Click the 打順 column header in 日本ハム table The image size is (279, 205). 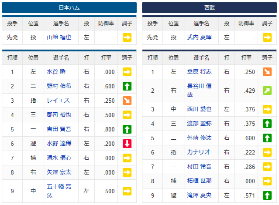[x=12, y=57]
